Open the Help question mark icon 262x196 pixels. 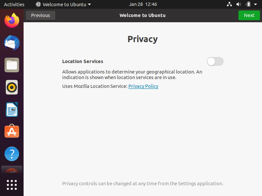(x=12, y=154)
